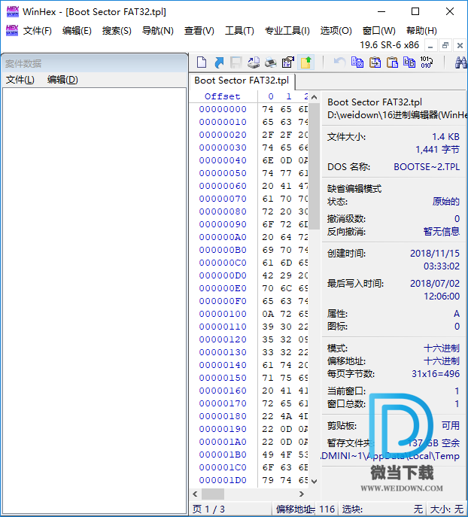Click the copy-as-text icon with letters B
468x517 pixels.
tap(409, 62)
